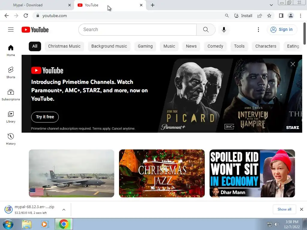Start voice search with the microphone icon
The image size is (307, 230).
(x=224, y=30)
